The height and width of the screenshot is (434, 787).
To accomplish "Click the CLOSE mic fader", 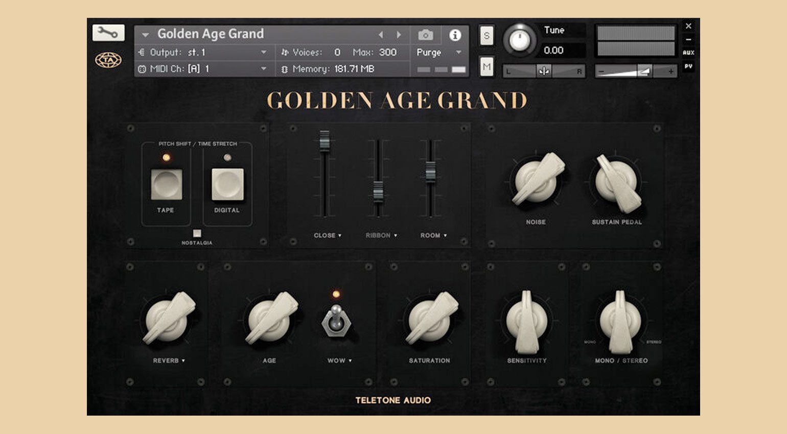I will pos(325,142).
